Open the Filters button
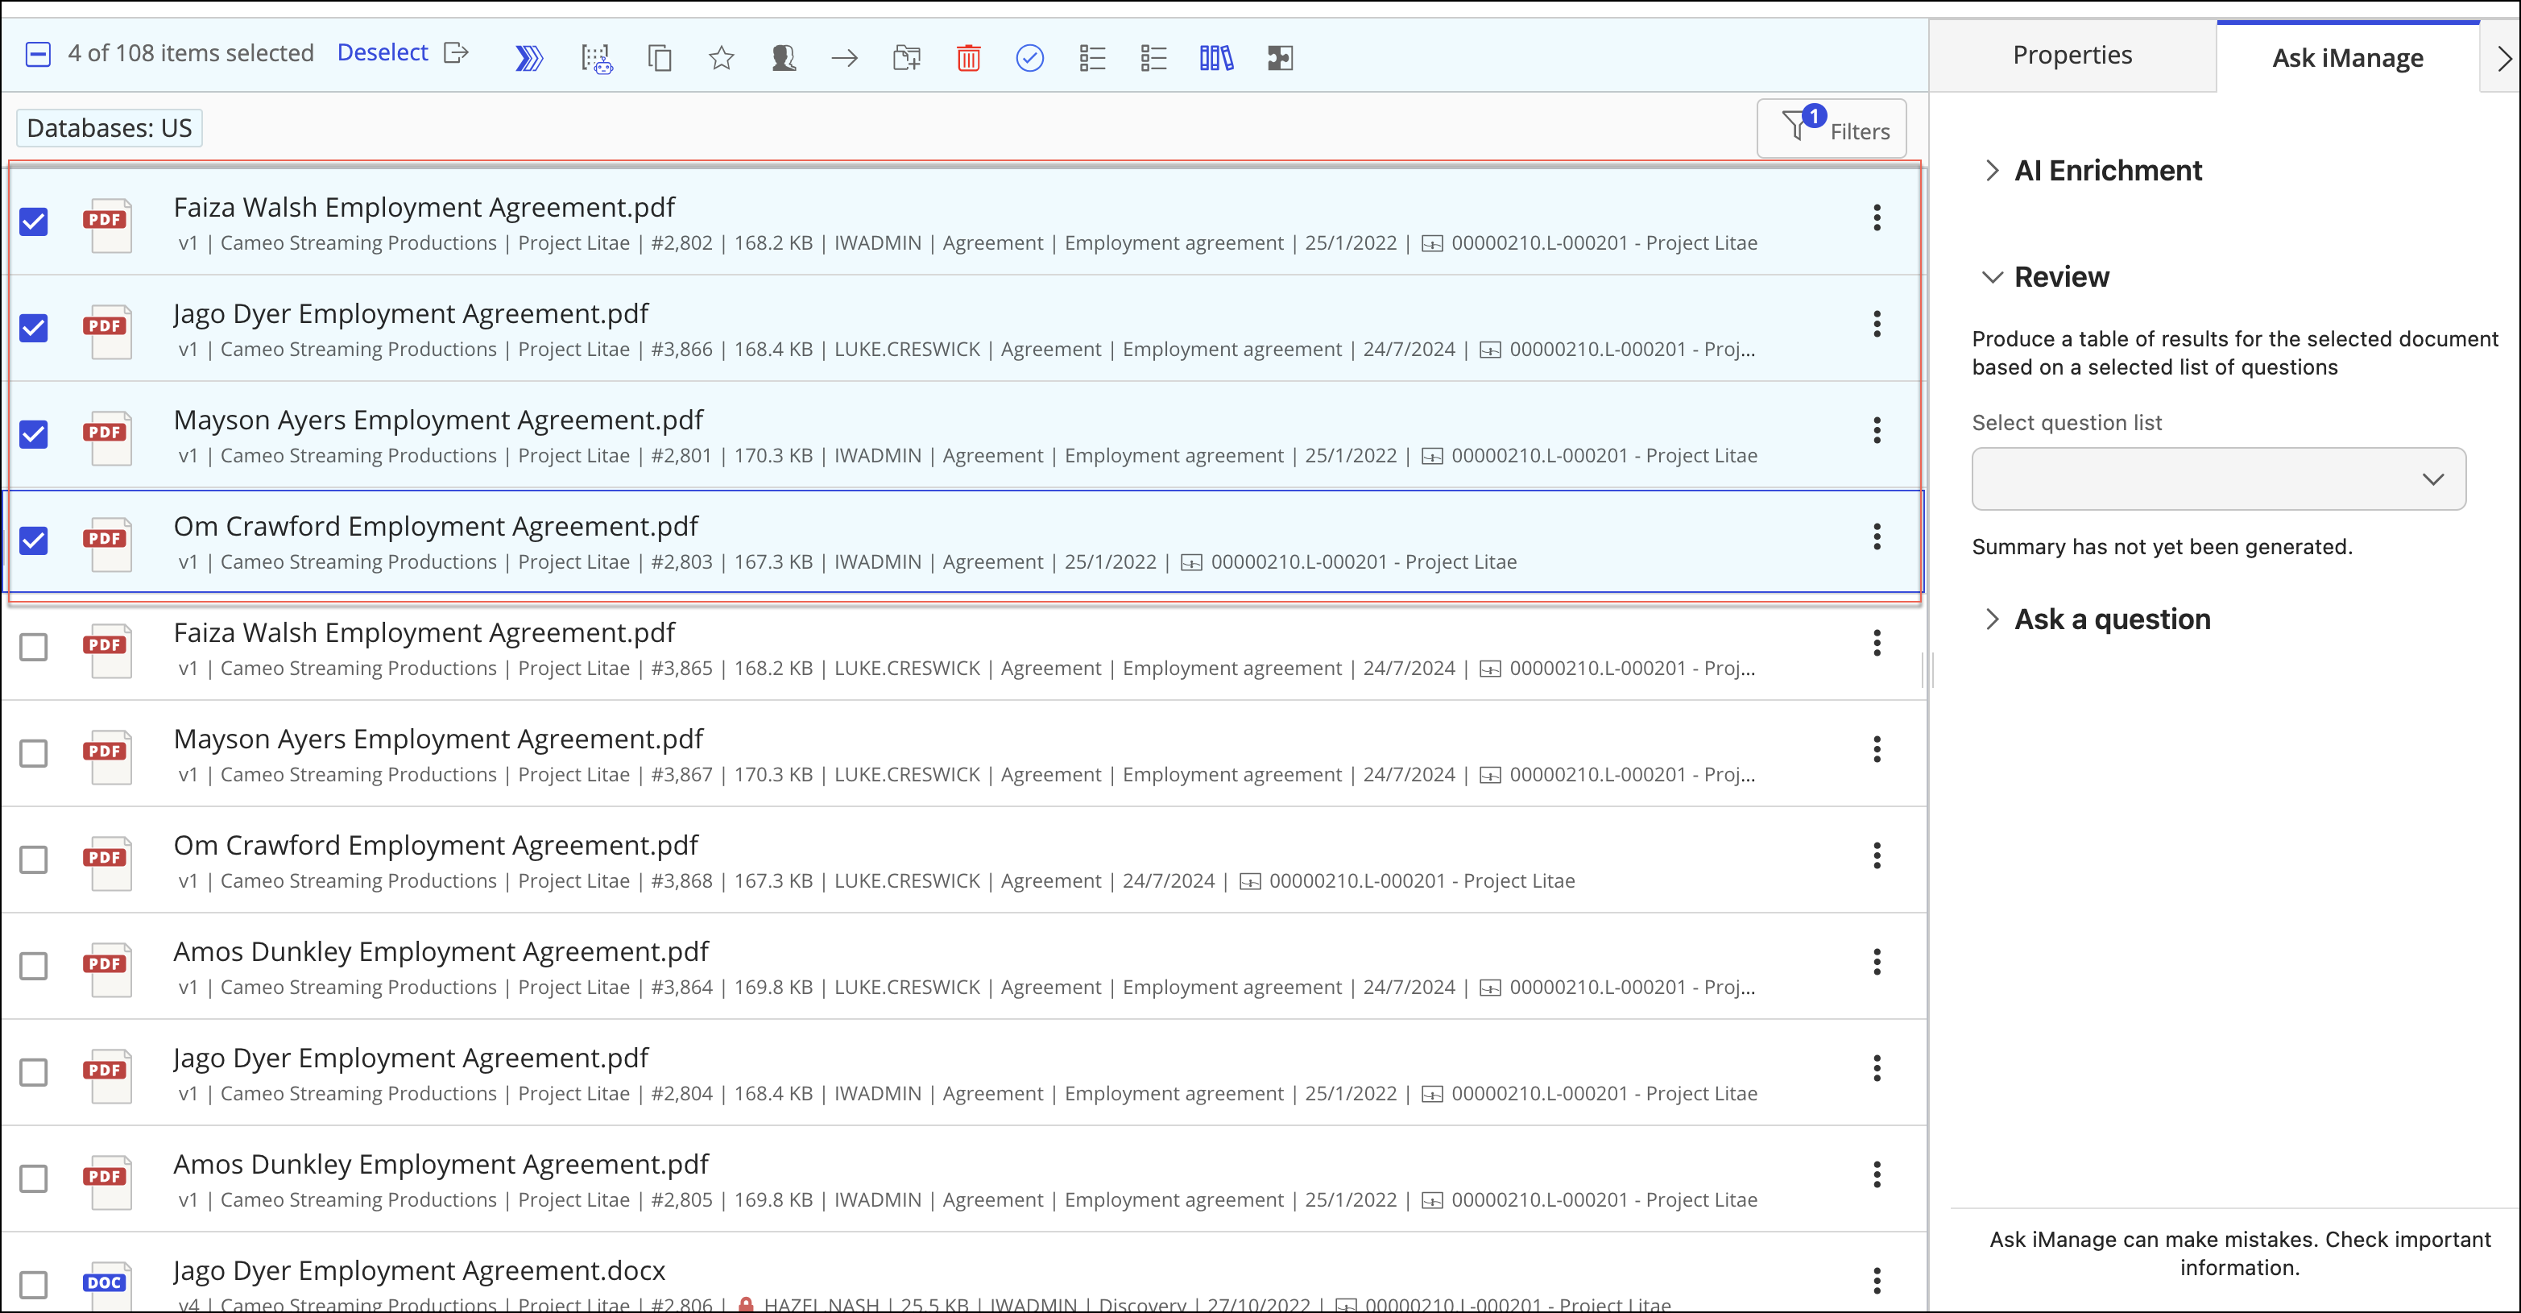Image resolution: width=2521 pixels, height=1313 pixels. (1831, 128)
